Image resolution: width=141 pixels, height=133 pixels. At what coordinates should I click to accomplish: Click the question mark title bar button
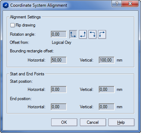click(x=116, y=4)
